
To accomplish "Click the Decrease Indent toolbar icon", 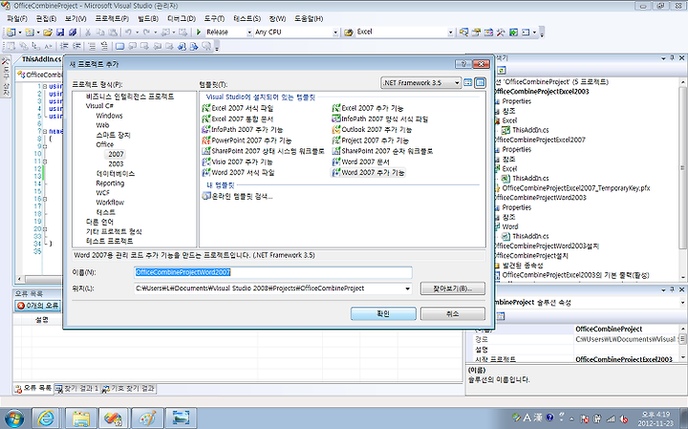I will (x=65, y=46).
